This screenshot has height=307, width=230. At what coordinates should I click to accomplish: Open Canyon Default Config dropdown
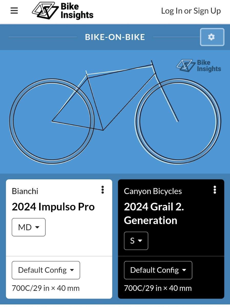[x=158, y=270]
